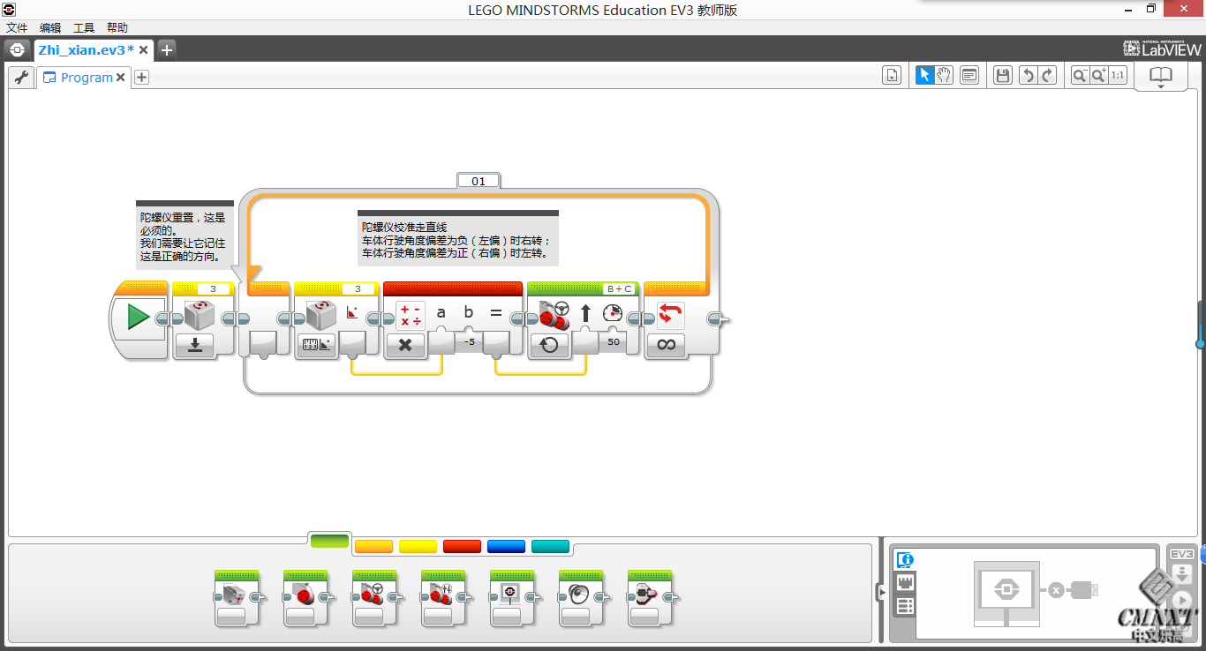Activate the Pan hand tool
Image resolution: width=1206 pixels, height=651 pixels.
tap(944, 76)
